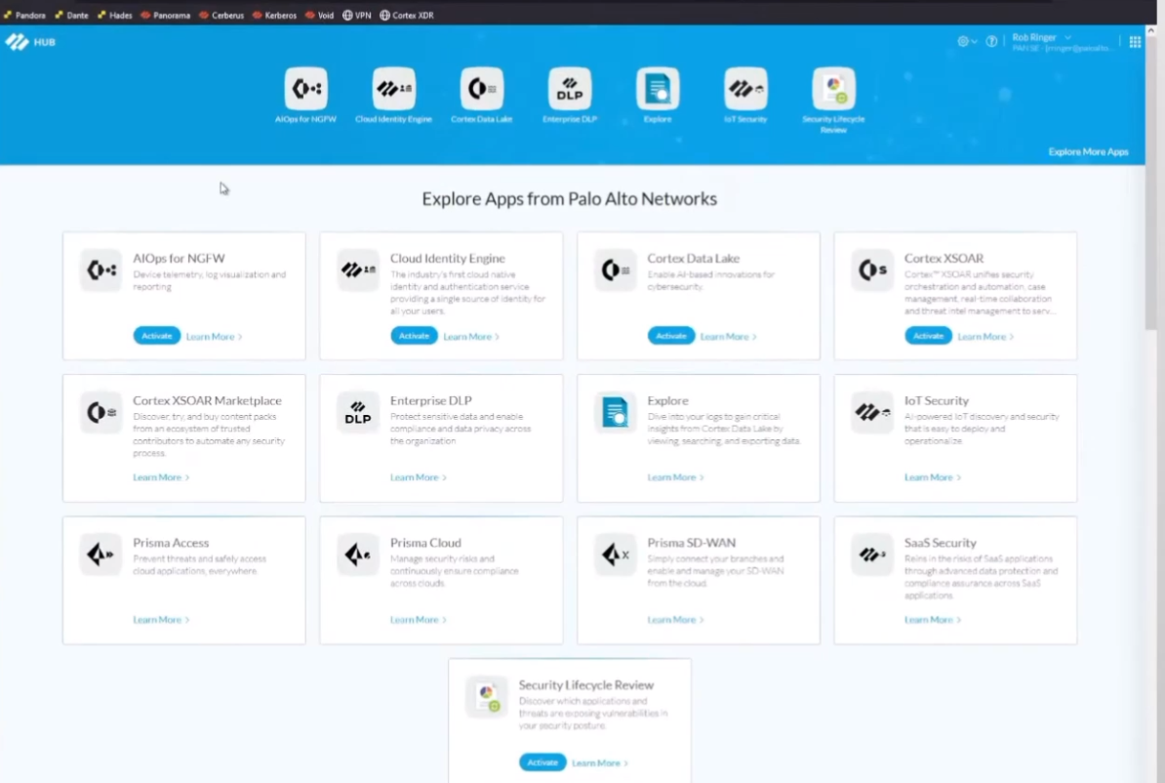This screenshot has height=783, width=1165.
Task: Activate Cortex Data Lake
Action: pos(671,335)
